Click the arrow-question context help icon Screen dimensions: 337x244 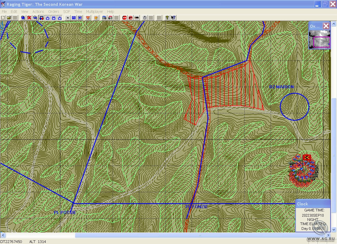click(x=173, y=18)
